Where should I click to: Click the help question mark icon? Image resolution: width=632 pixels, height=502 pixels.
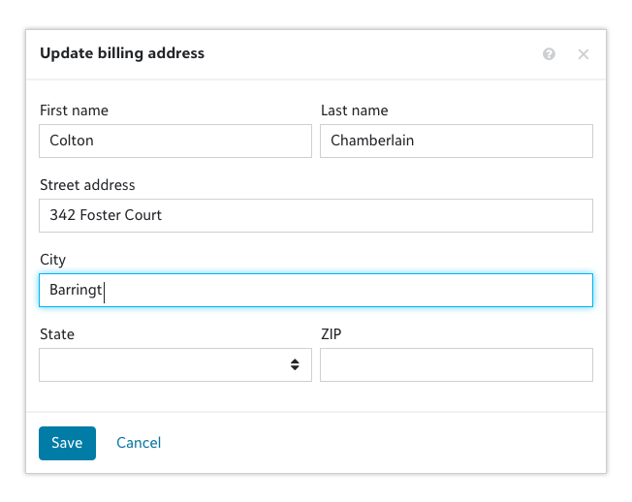pos(550,54)
